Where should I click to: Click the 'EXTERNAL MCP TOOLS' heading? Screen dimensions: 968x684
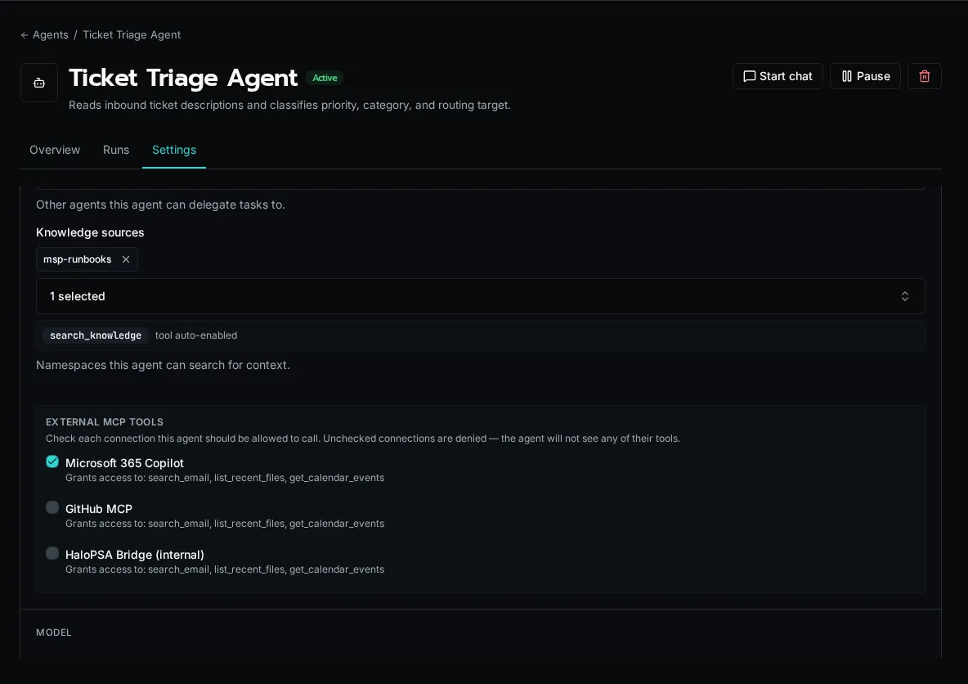coord(105,422)
